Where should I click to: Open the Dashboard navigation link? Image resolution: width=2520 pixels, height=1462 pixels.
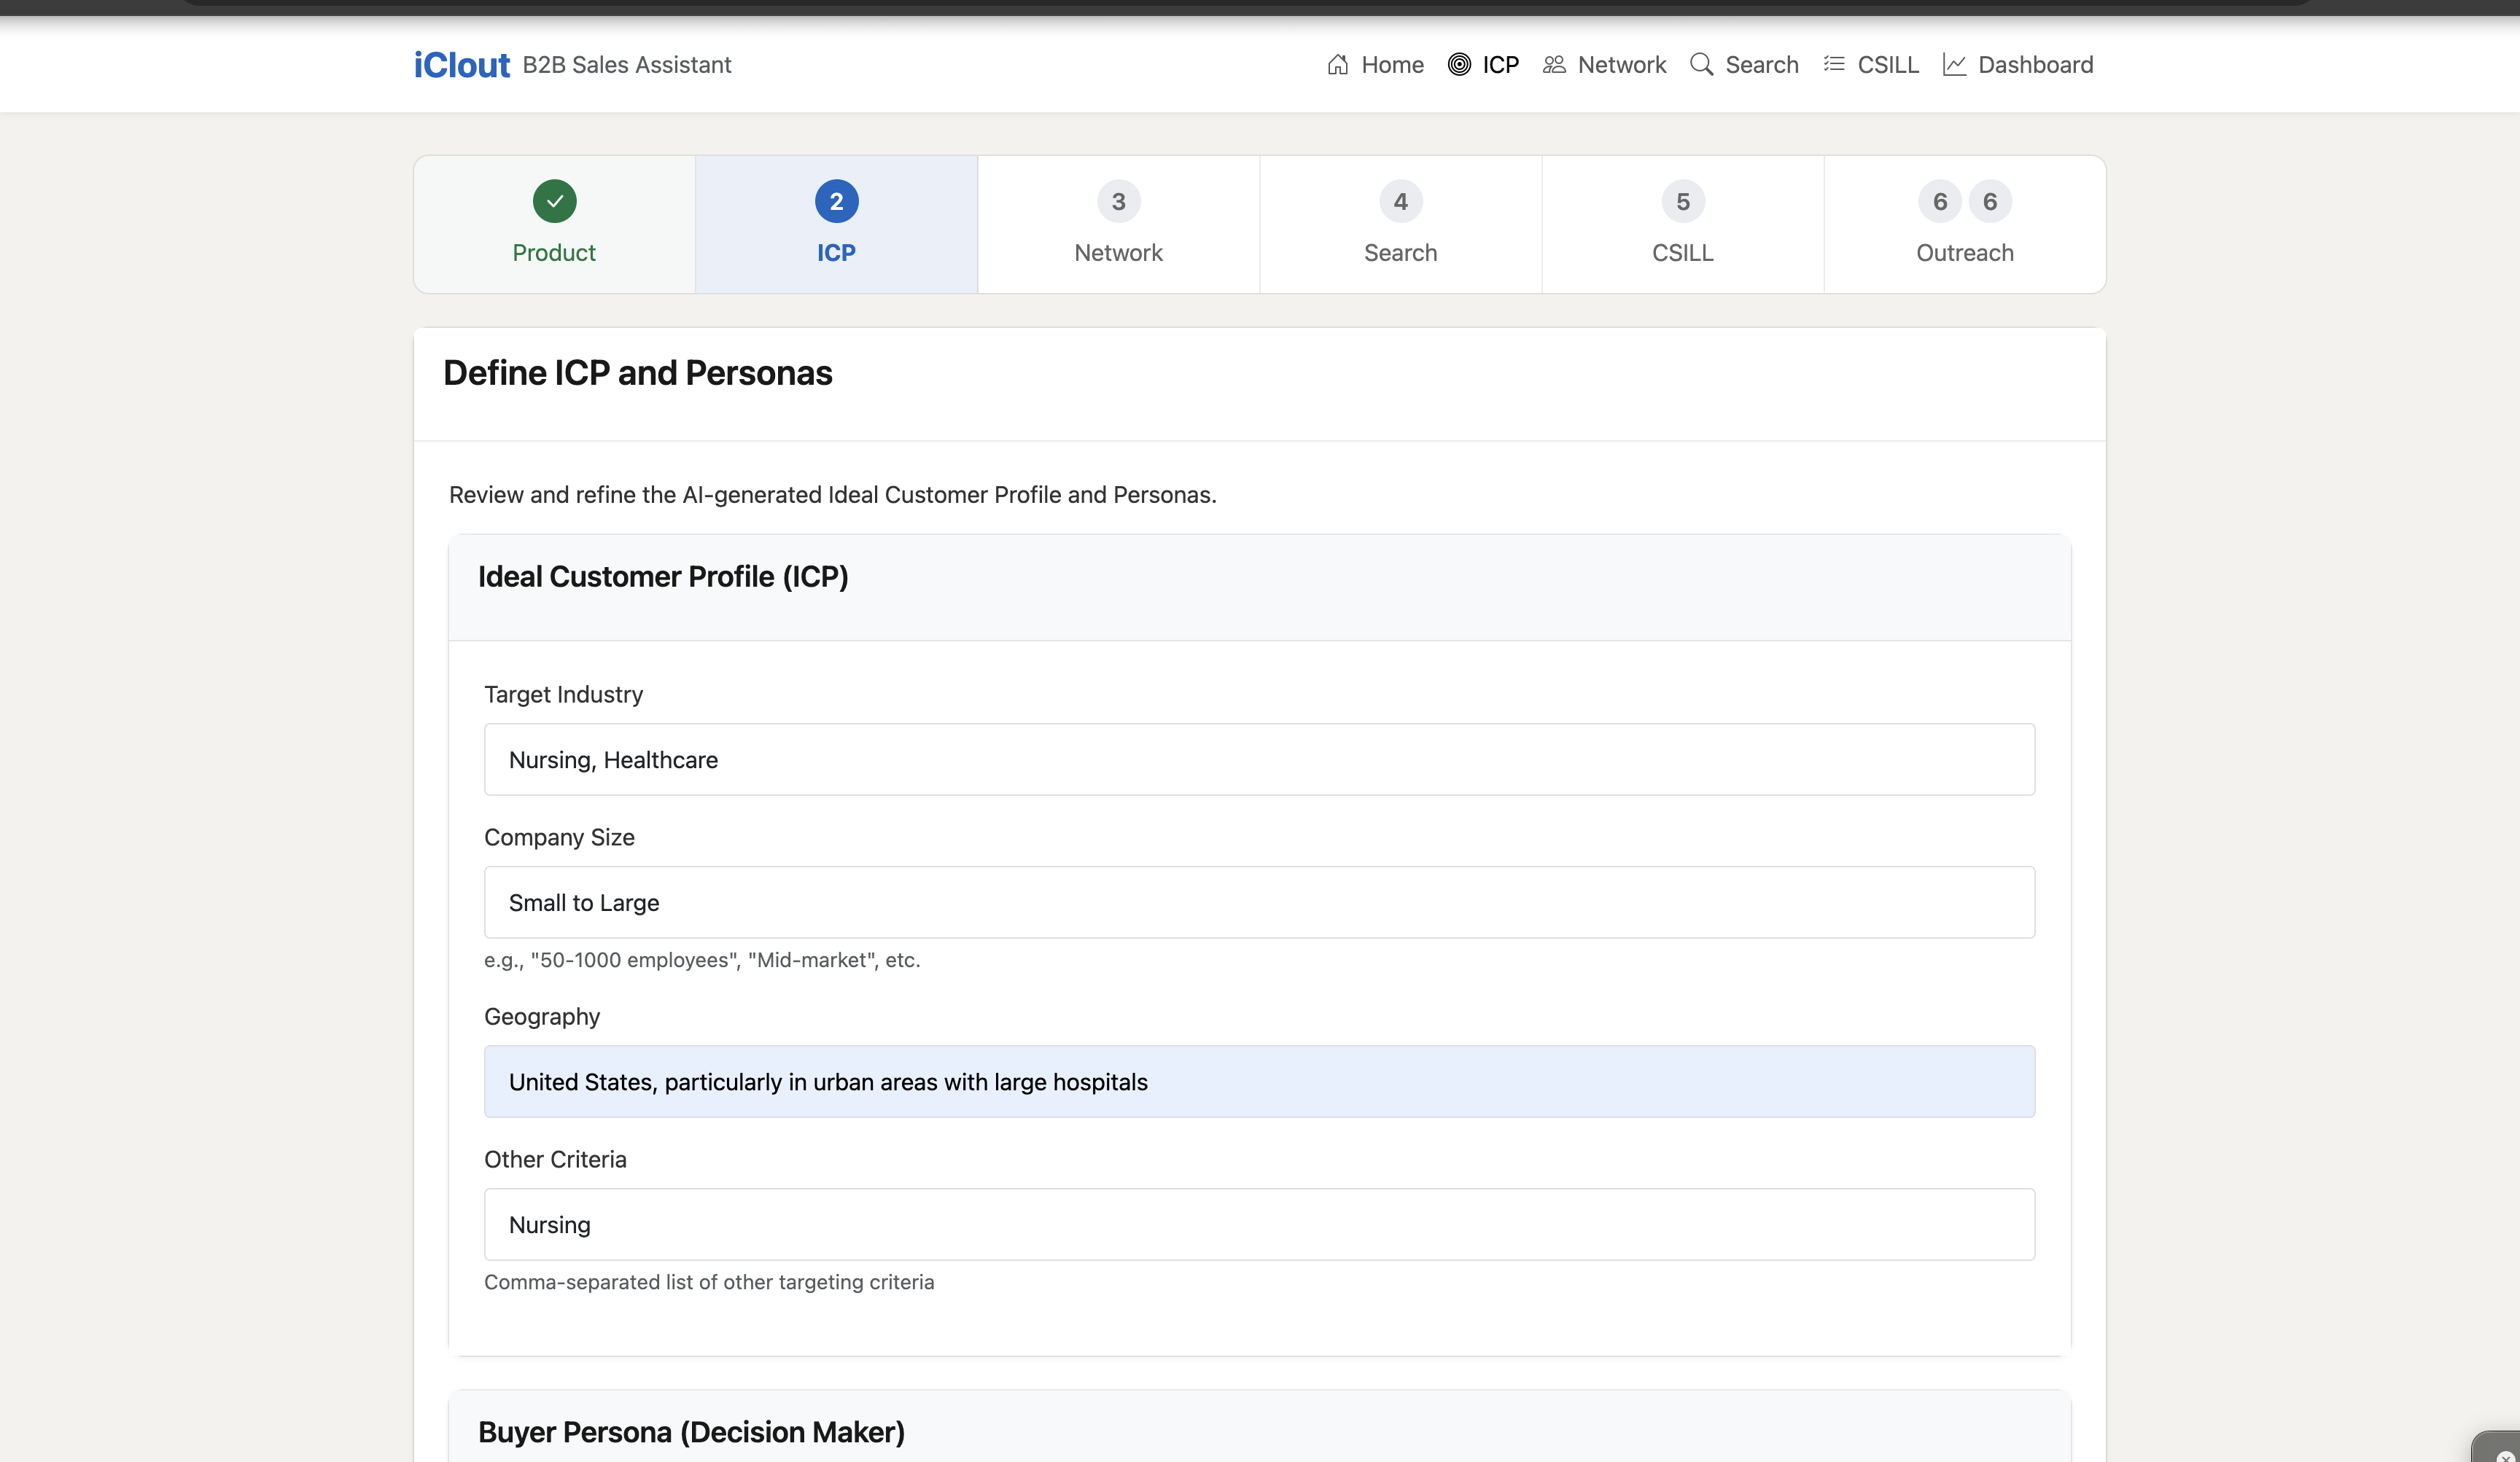pyautogui.click(x=2035, y=65)
